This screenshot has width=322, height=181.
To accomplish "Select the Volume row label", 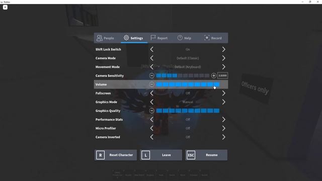I will pyautogui.click(x=101, y=84).
